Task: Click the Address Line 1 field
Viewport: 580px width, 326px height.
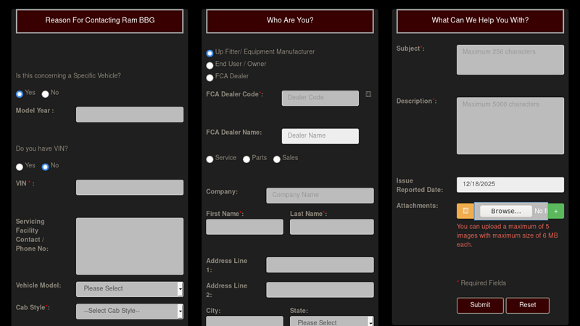Action: tap(320, 265)
